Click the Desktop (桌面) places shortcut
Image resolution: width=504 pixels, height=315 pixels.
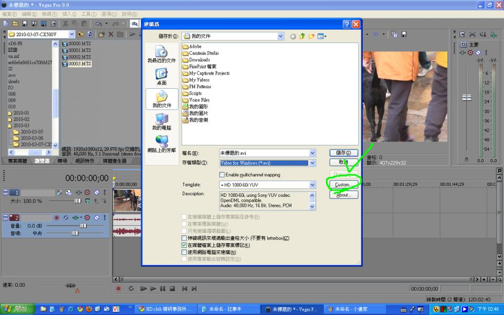tap(161, 77)
